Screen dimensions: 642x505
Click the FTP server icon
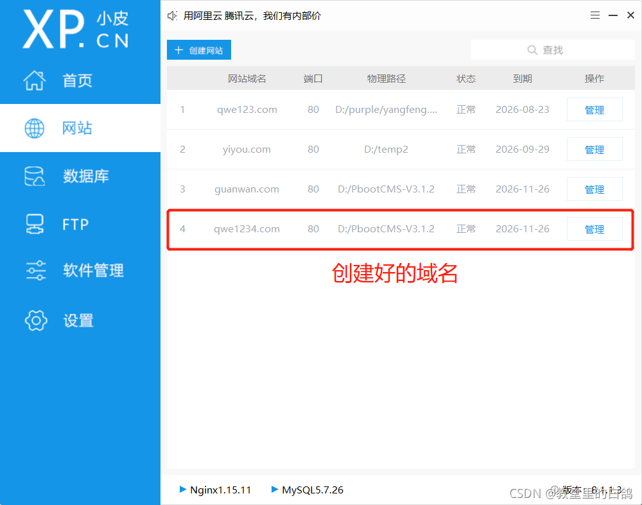coord(35,224)
